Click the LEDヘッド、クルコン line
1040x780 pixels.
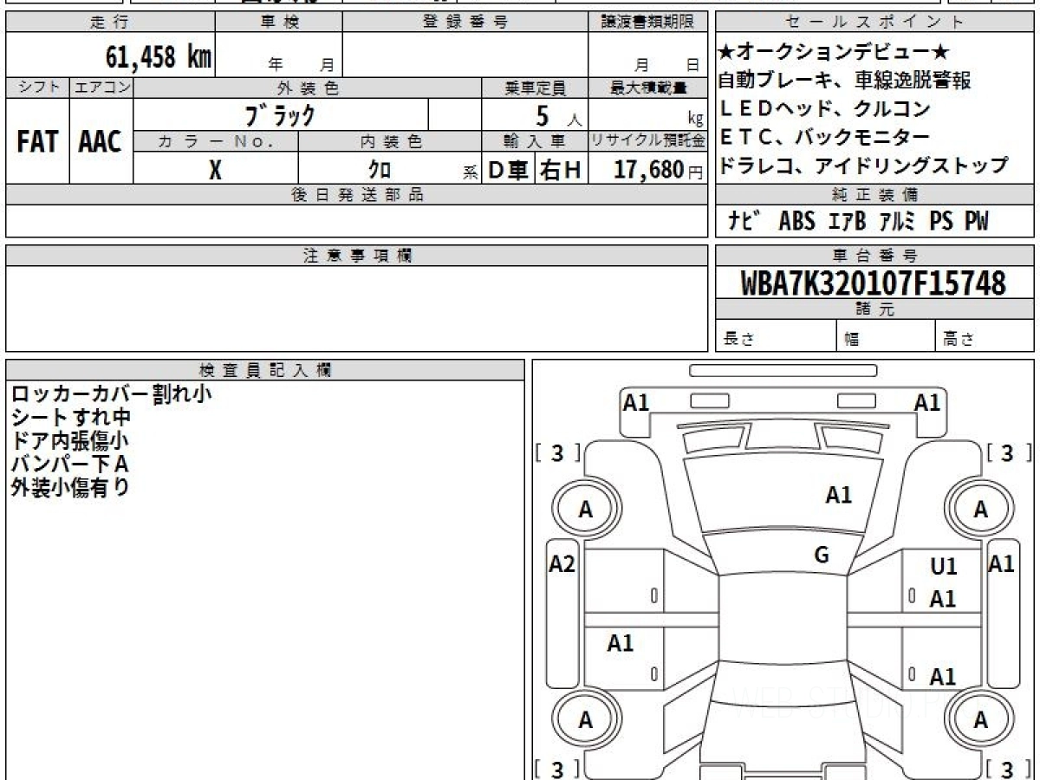point(824,109)
